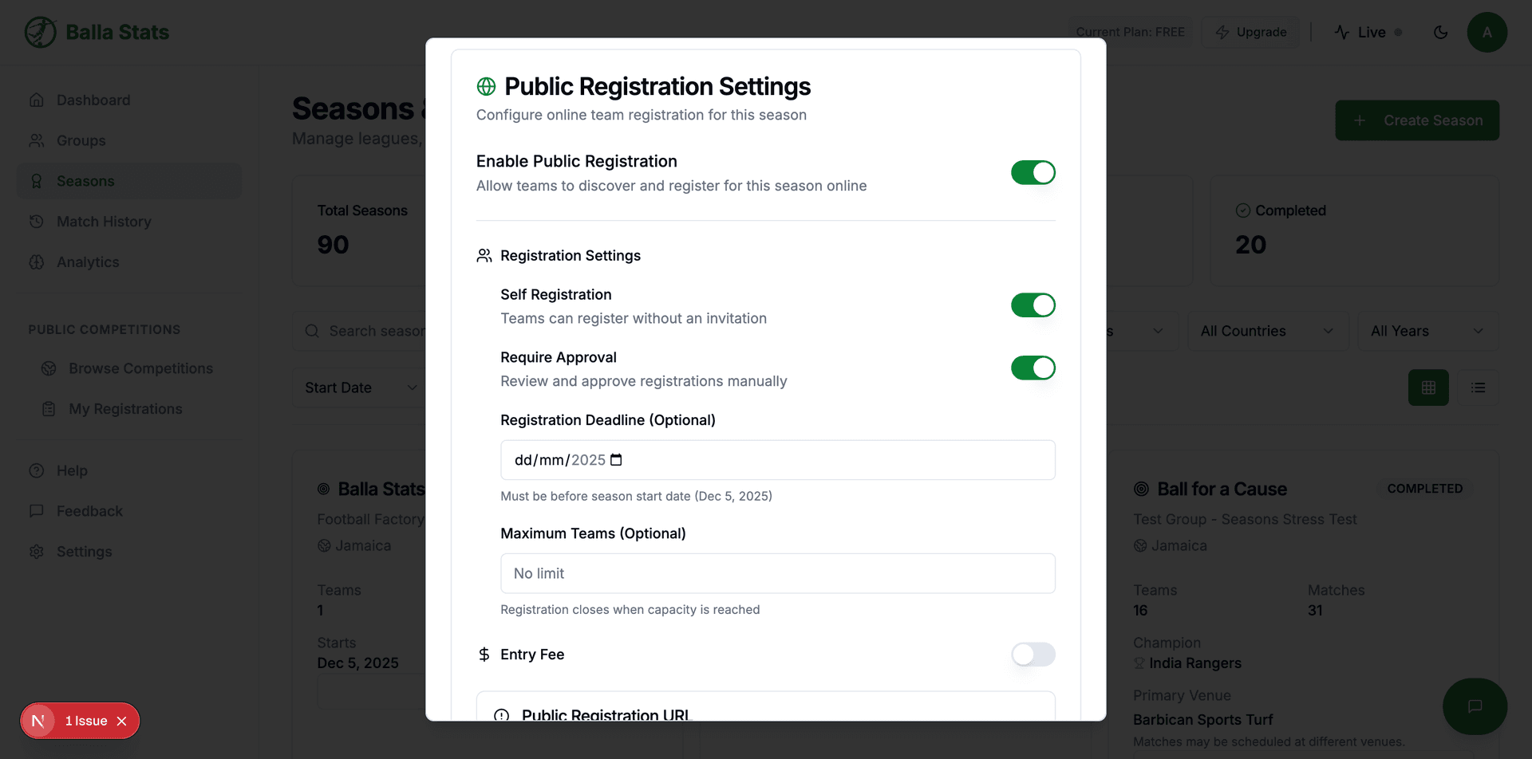Viewport: 1532px width, 759px height.
Task: Select Match History from the sidebar
Action: coord(104,221)
